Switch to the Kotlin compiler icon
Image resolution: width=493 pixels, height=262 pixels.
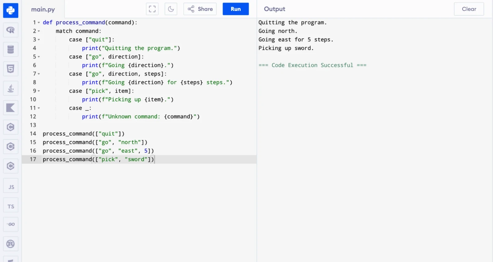[x=10, y=108]
